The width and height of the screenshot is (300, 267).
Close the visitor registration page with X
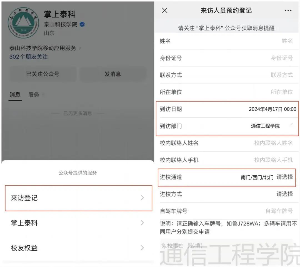click(164, 11)
